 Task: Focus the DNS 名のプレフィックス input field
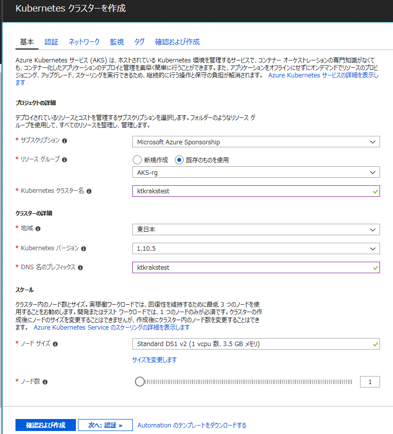point(256,267)
